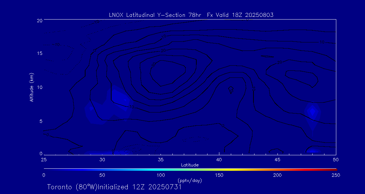Click the red end of the color bar
This screenshot has width=365, height=194.
coord(334,169)
